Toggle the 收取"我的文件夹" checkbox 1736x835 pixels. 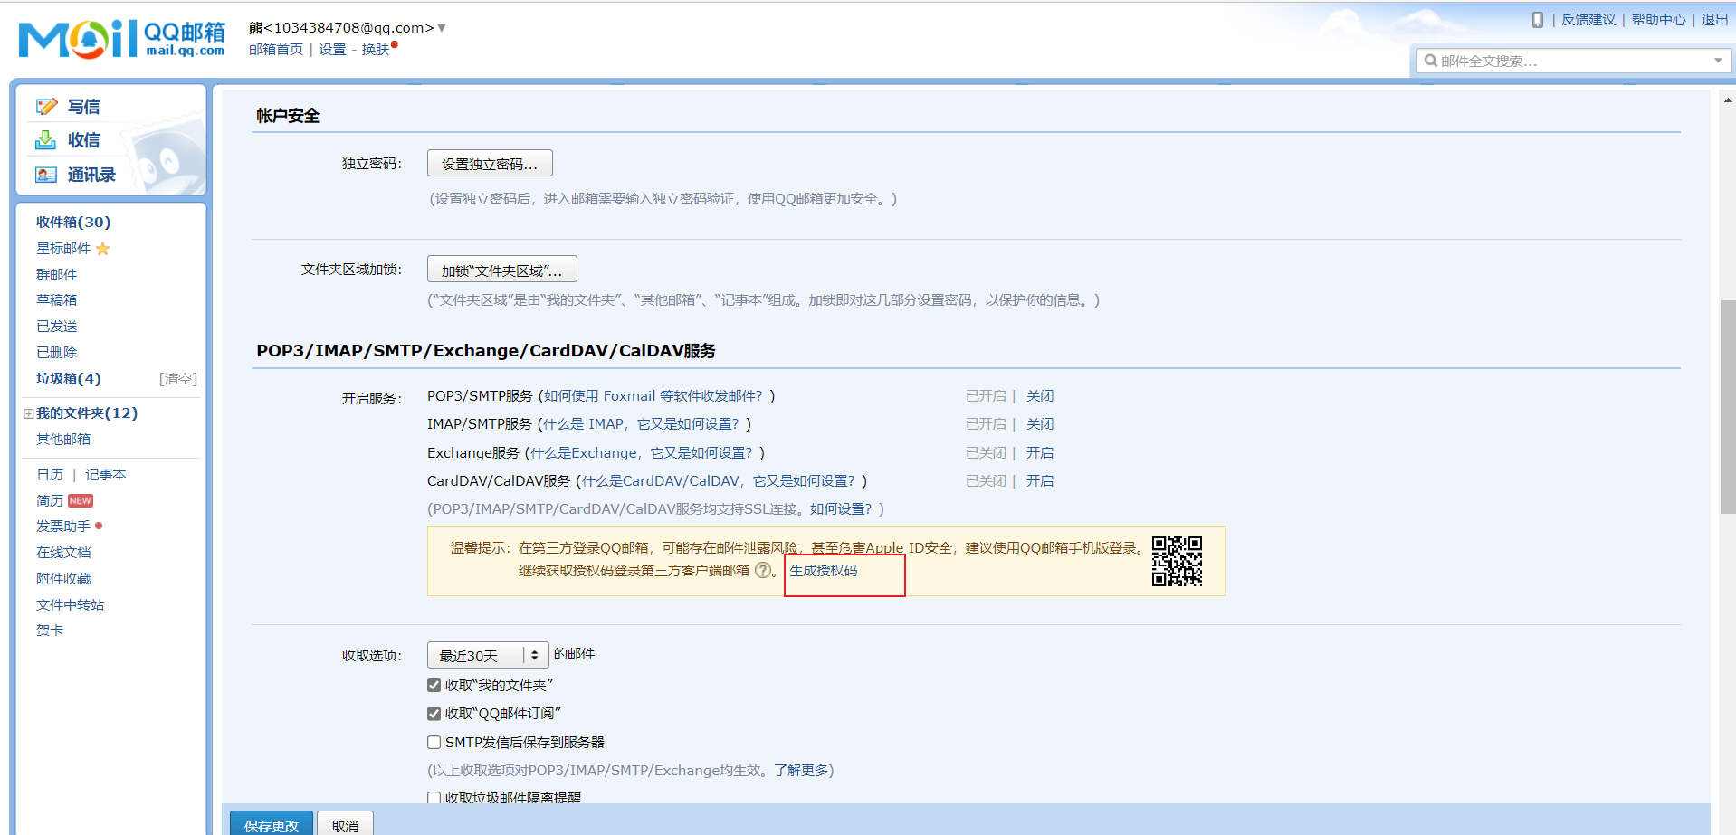coord(434,686)
